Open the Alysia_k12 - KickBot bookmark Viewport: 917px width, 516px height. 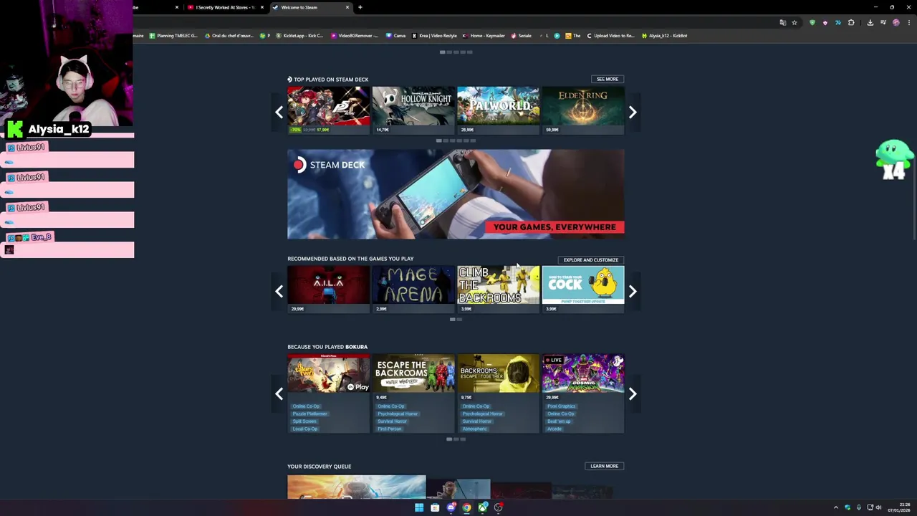[x=665, y=36]
